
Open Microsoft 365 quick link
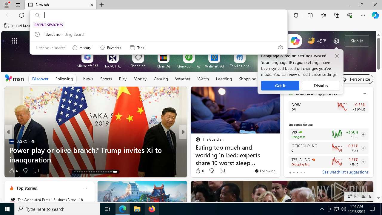tap(87, 61)
